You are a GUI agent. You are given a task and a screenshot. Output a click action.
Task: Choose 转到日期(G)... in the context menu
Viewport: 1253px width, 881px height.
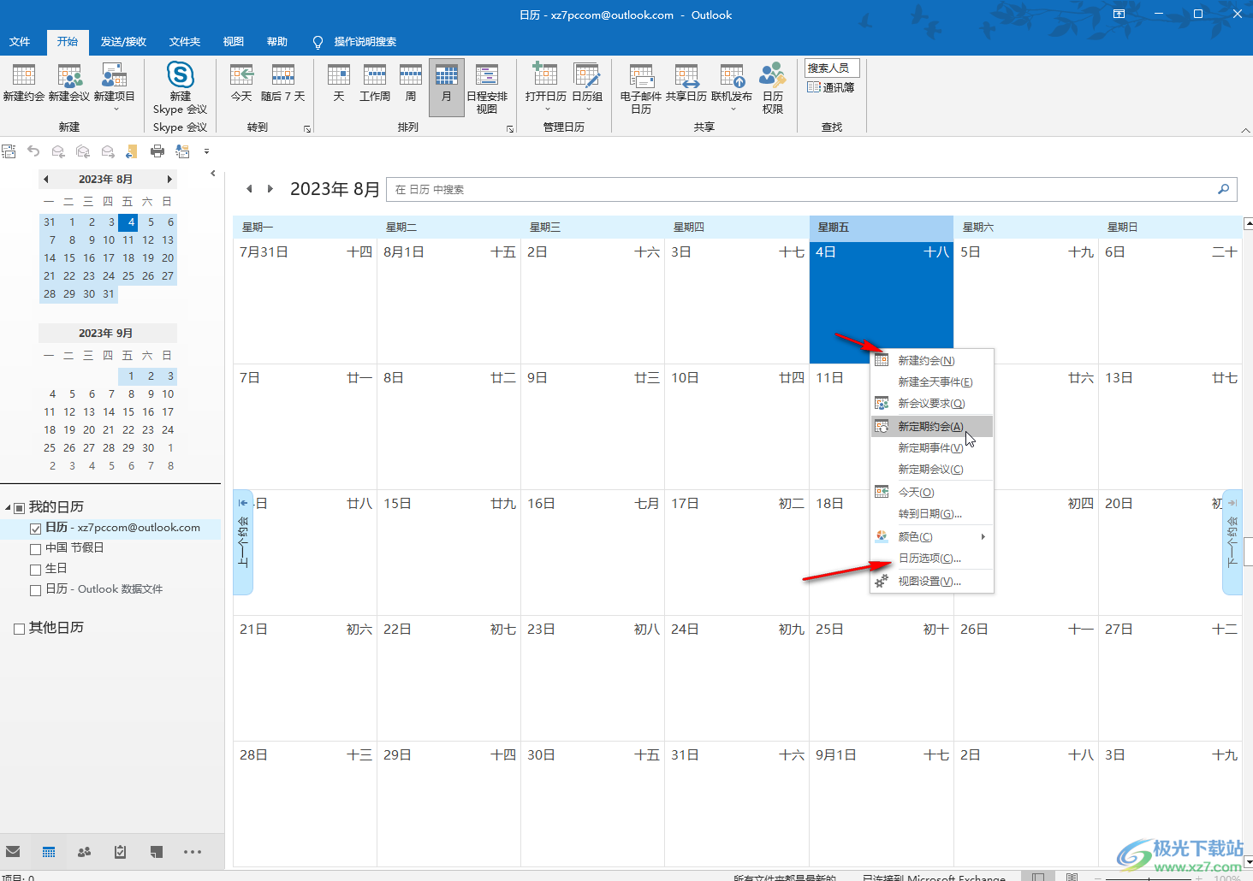tap(931, 514)
